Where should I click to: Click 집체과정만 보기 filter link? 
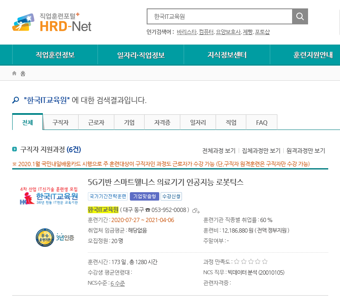pos(261,151)
